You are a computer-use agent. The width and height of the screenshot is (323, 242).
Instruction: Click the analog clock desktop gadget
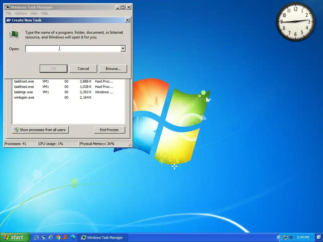point(295,22)
